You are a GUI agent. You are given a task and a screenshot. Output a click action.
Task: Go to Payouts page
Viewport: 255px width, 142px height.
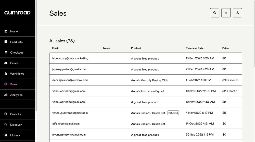[x=17, y=114]
